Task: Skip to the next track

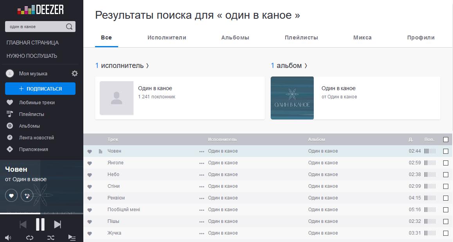Action: tap(58, 224)
